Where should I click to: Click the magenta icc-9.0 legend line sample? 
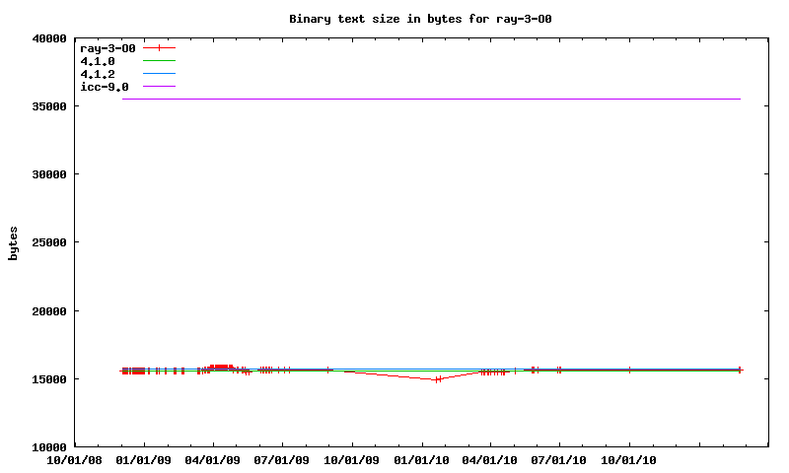click(x=159, y=87)
